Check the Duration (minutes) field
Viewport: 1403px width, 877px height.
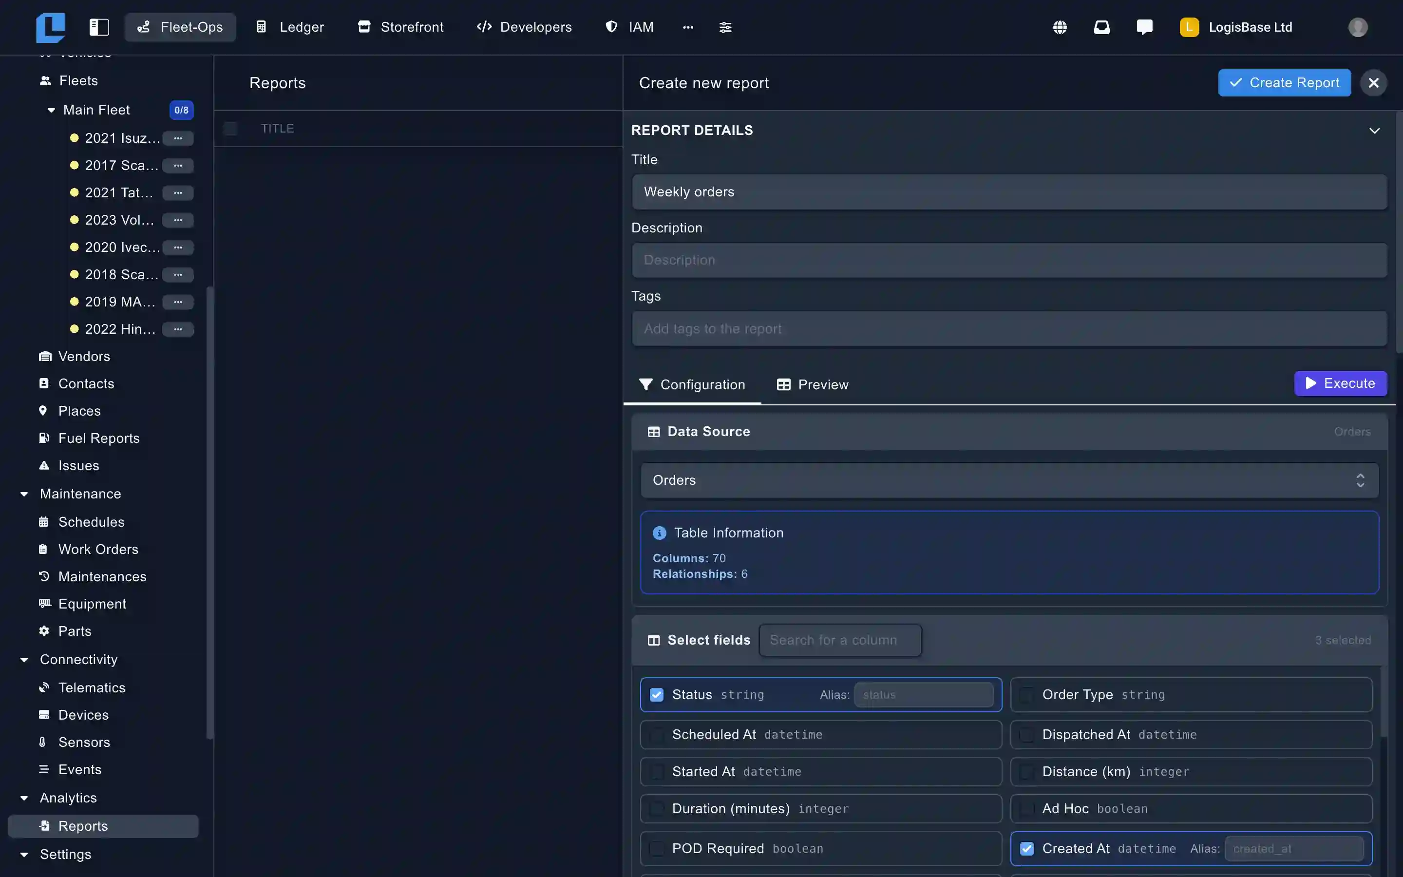656,809
